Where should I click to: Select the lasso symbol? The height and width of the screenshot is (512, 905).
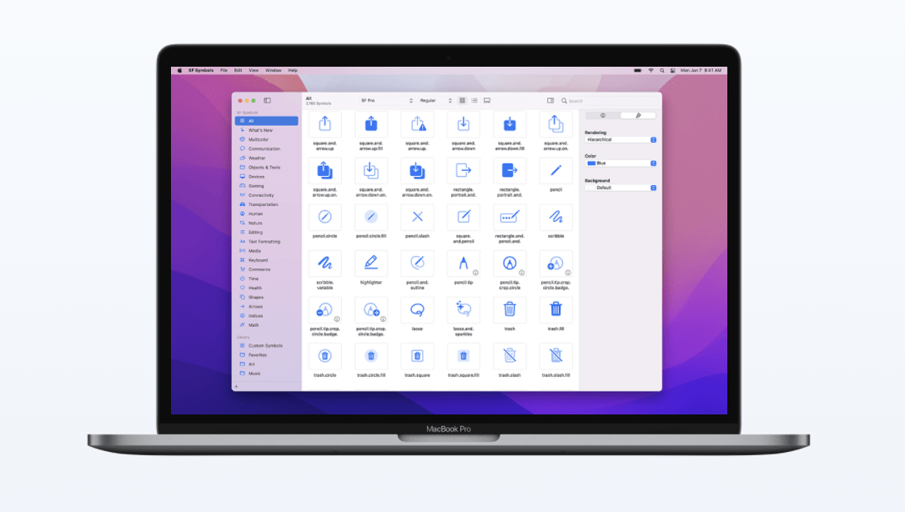click(417, 310)
